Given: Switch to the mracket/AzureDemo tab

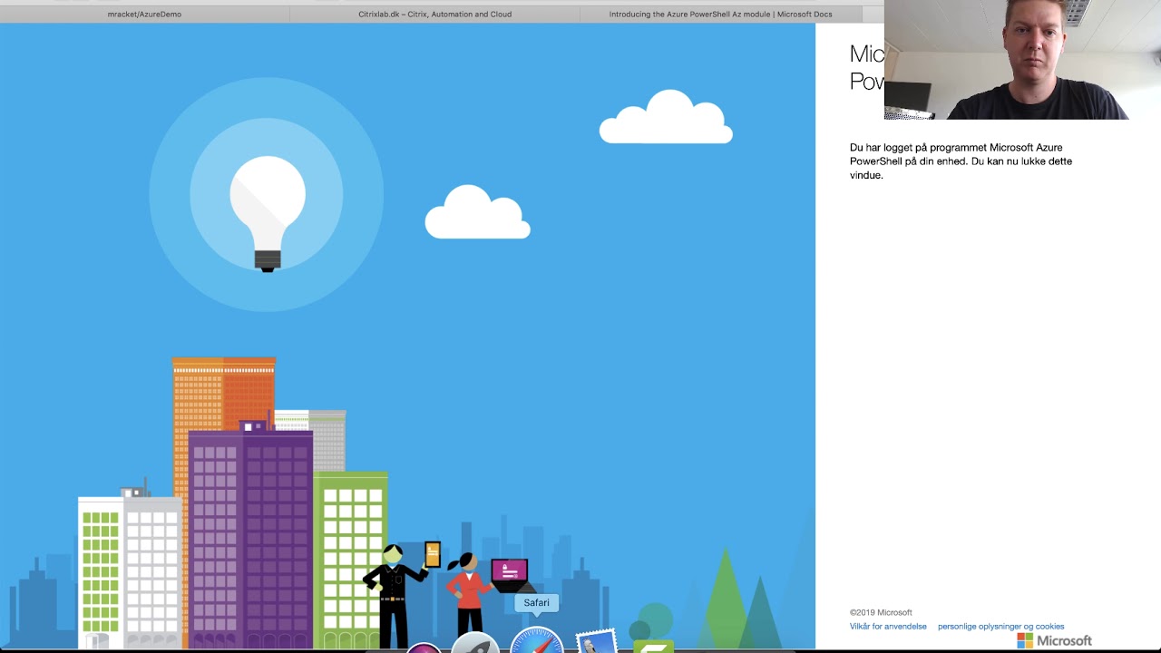Looking at the screenshot, I should (x=144, y=15).
